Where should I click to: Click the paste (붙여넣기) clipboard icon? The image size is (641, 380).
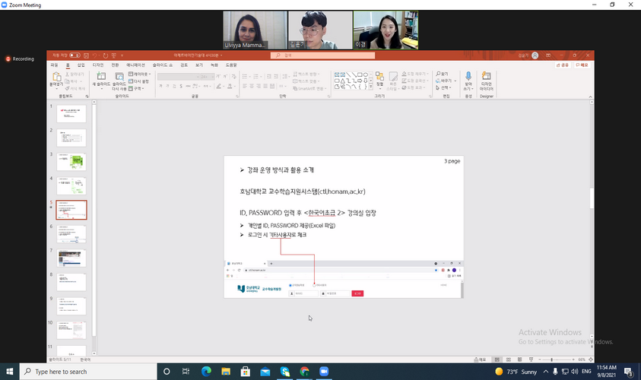[56, 79]
